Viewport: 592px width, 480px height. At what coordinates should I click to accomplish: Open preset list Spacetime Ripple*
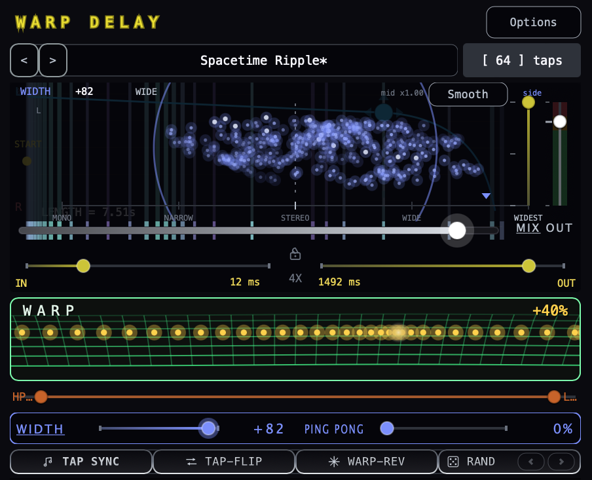(x=263, y=60)
